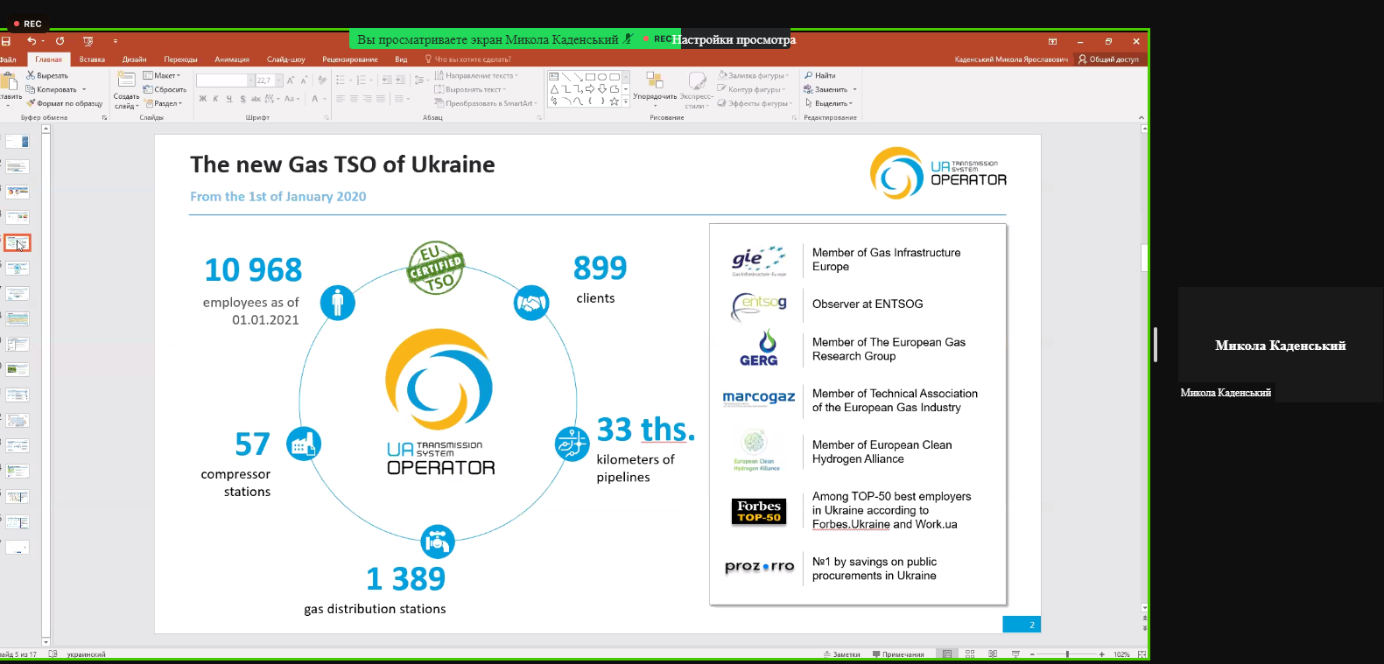Select the star shape in shapes gallery

(x=614, y=101)
